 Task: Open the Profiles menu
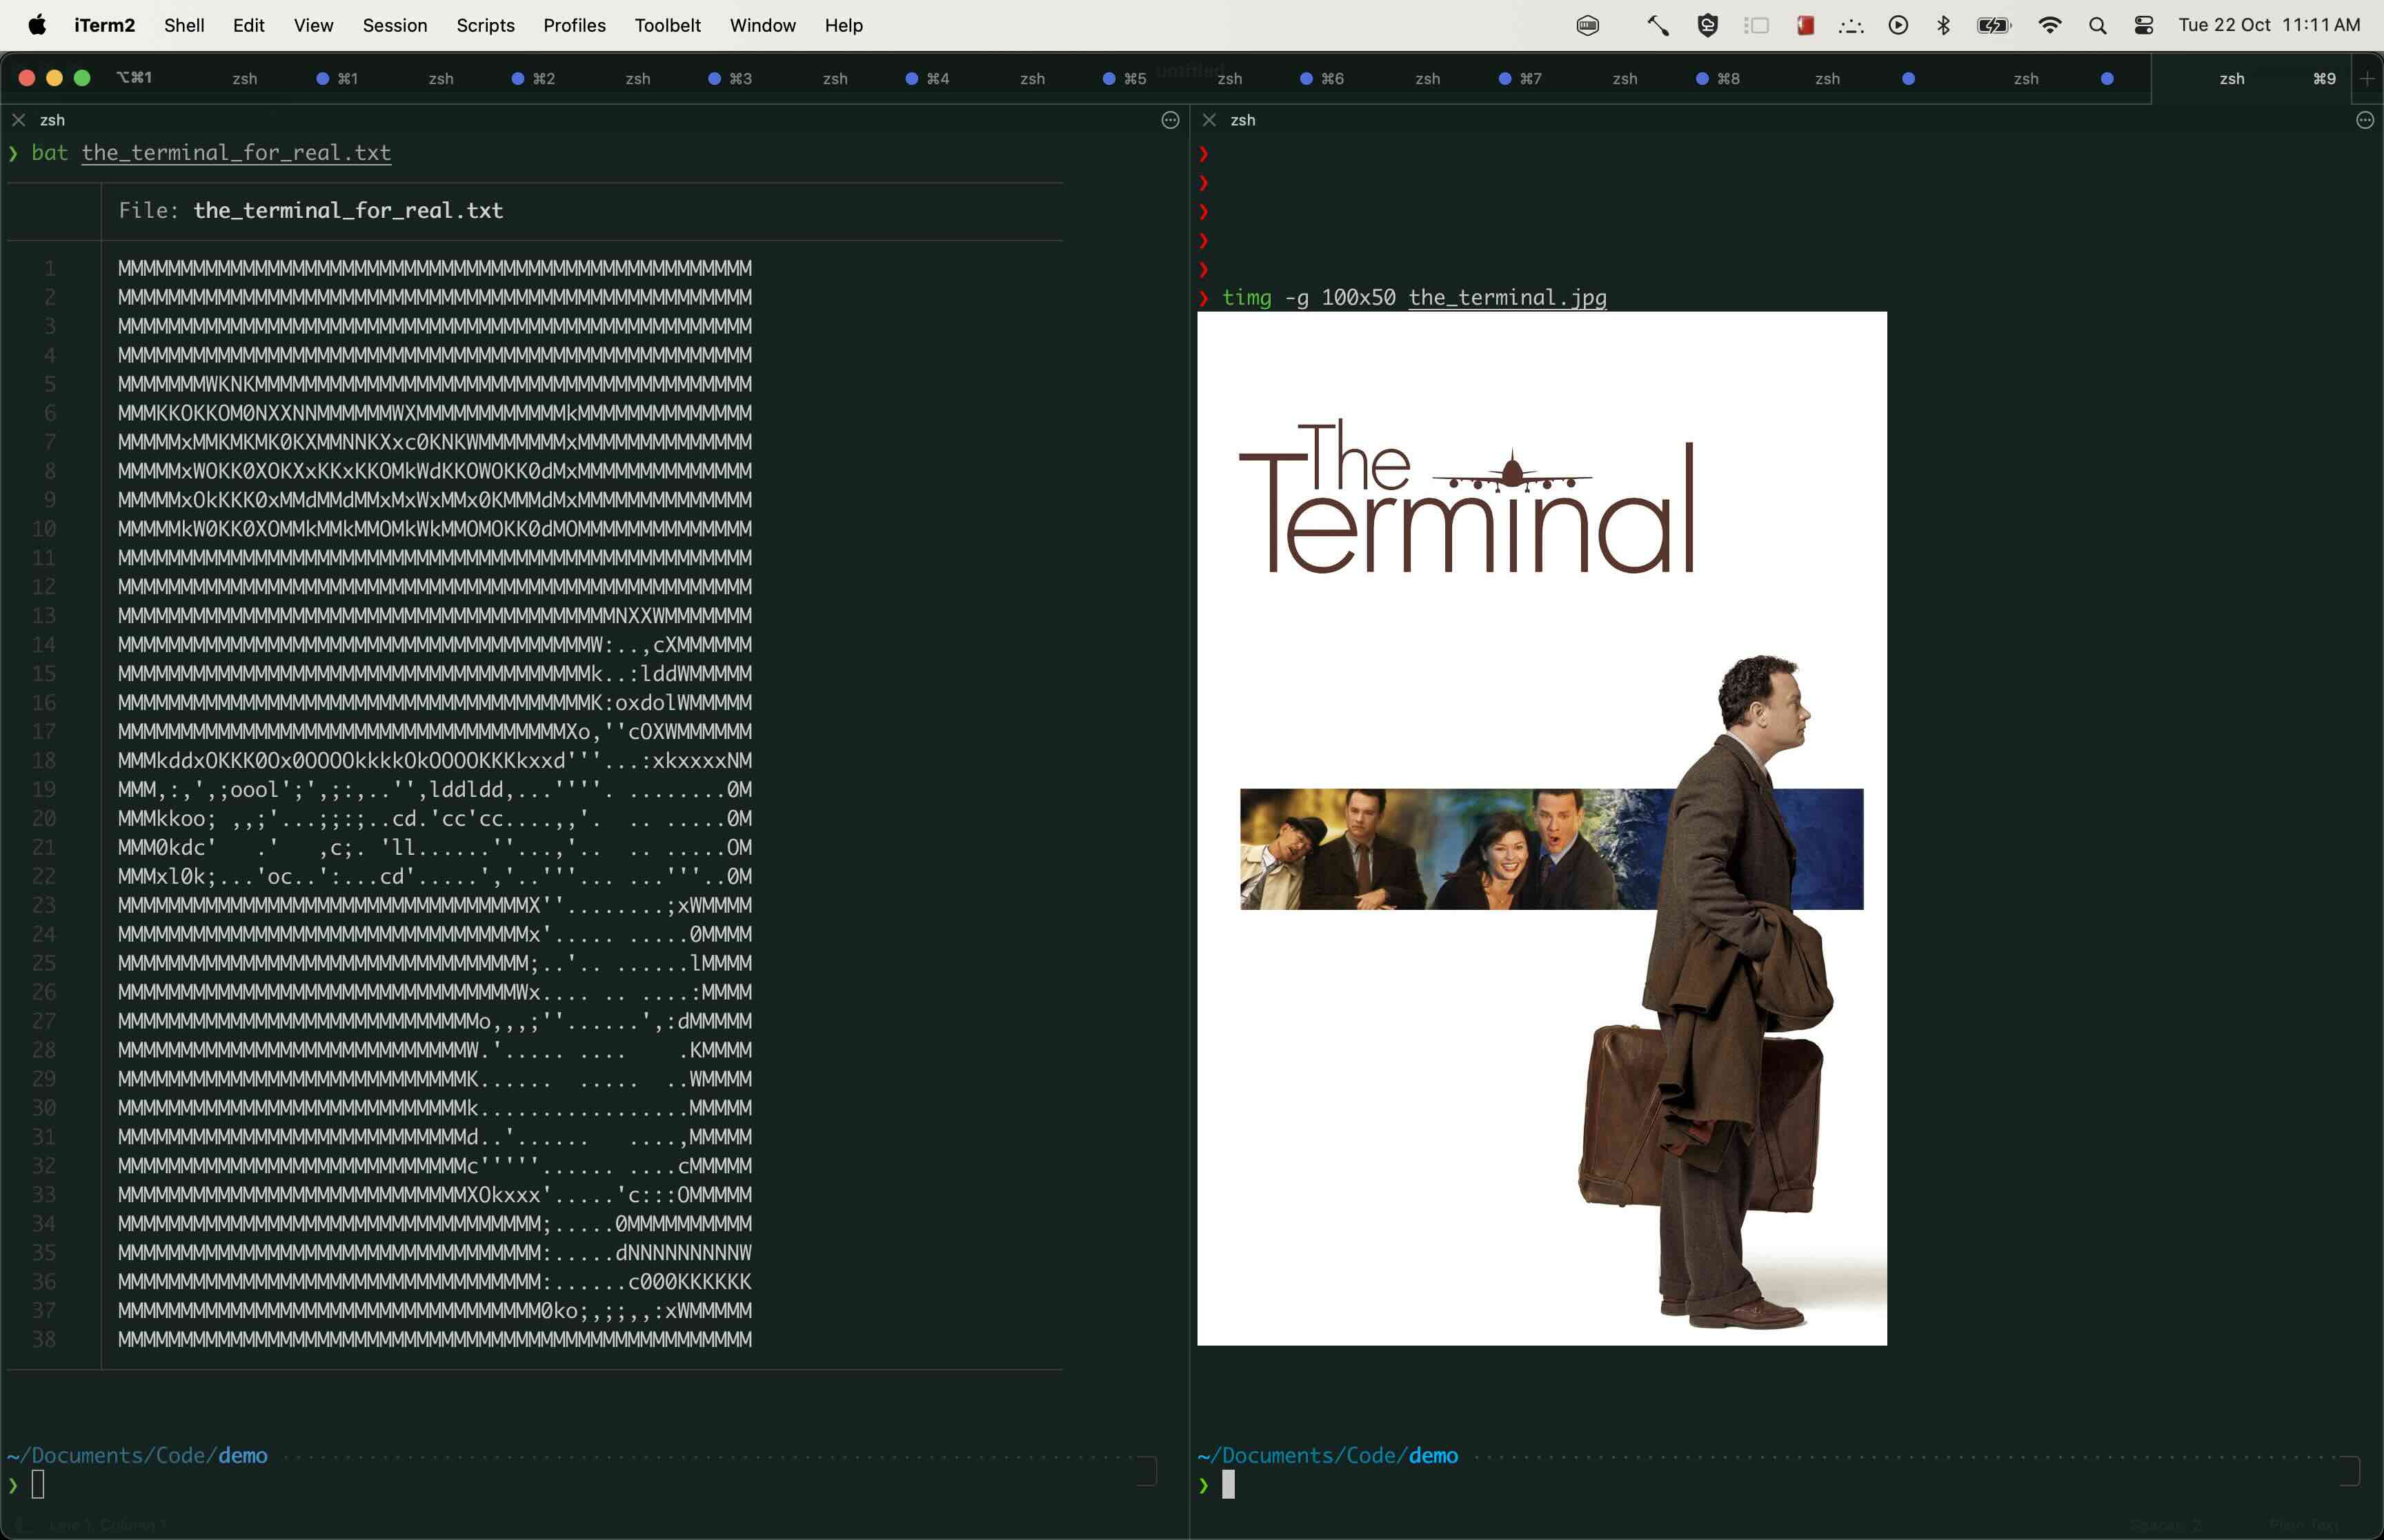[574, 25]
